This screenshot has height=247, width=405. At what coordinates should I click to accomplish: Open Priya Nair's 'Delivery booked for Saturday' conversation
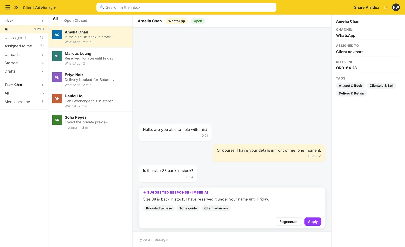90,80
